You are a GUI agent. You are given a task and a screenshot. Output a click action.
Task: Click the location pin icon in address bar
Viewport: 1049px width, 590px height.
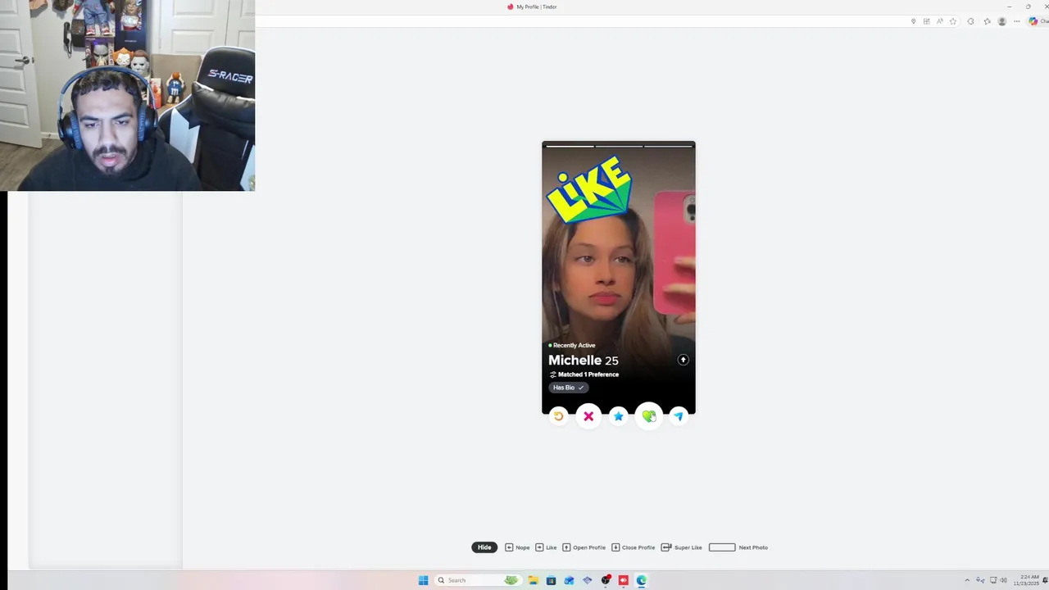coord(914,21)
